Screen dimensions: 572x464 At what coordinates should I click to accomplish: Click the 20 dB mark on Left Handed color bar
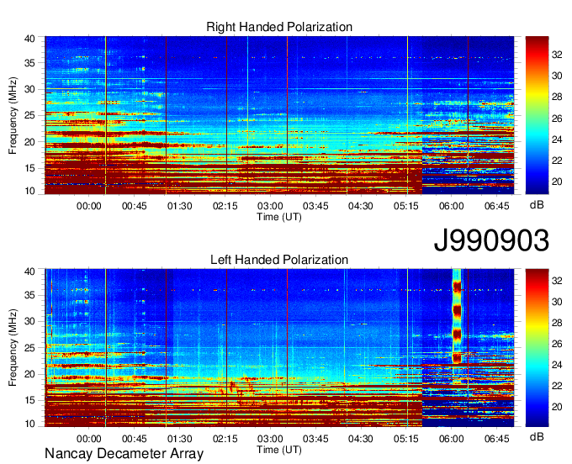tap(557, 407)
